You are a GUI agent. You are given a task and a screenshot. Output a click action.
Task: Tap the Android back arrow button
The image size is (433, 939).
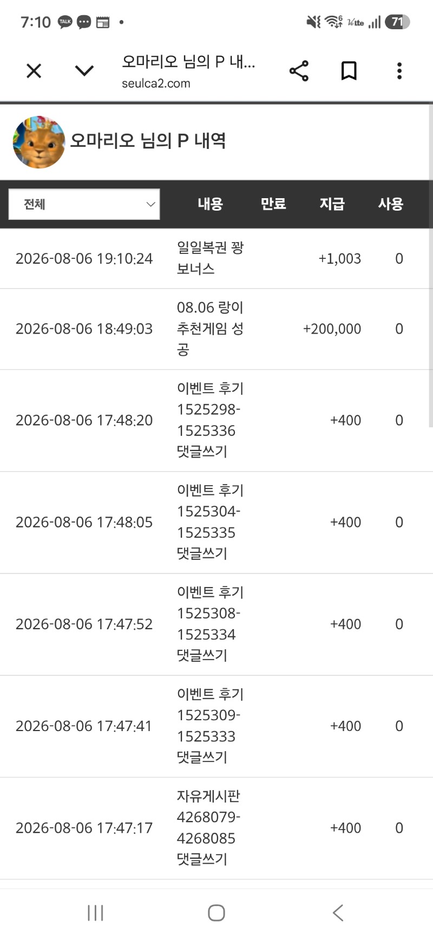click(338, 913)
